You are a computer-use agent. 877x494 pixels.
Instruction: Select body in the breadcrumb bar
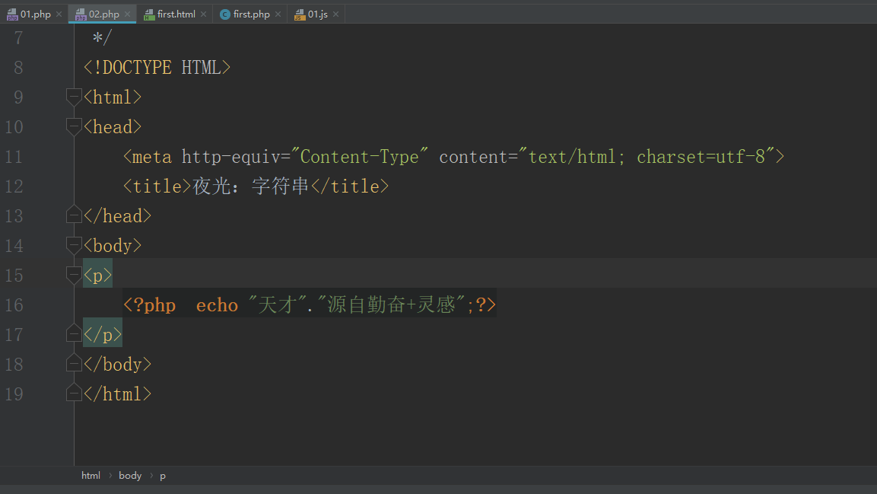point(129,475)
